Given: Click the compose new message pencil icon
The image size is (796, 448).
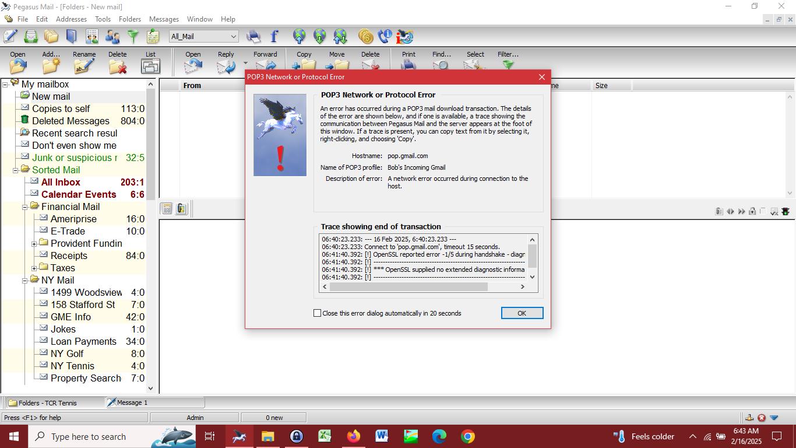Looking at the screenshot, I should coord(10,37).
